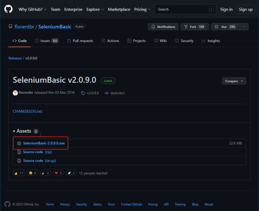Open the Pull requests tab
Image resolution: width=259 pixels, height=211 pixels.
[80, 41]
